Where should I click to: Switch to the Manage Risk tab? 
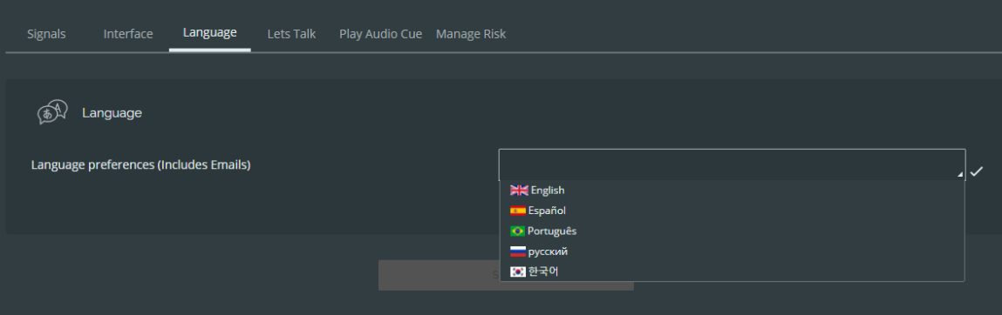point(471,34)
